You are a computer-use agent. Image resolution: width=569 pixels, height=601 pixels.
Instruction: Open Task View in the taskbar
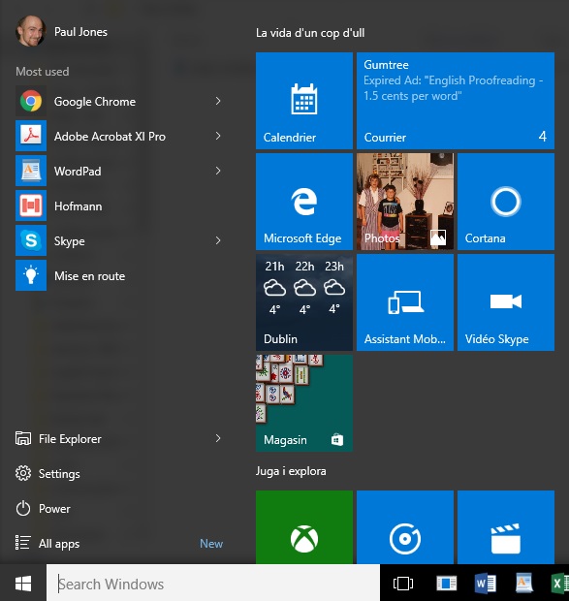(403, 584)
